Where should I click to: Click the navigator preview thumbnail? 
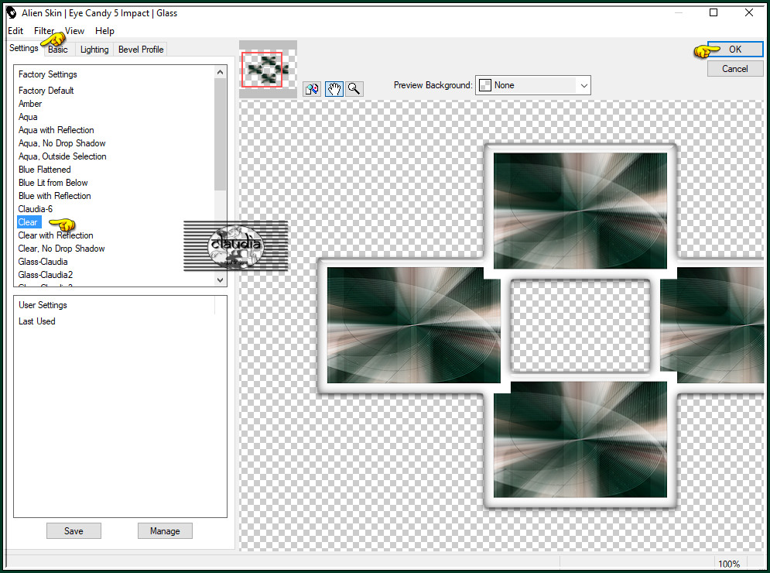pyautogui.click(x=268, y=69)
